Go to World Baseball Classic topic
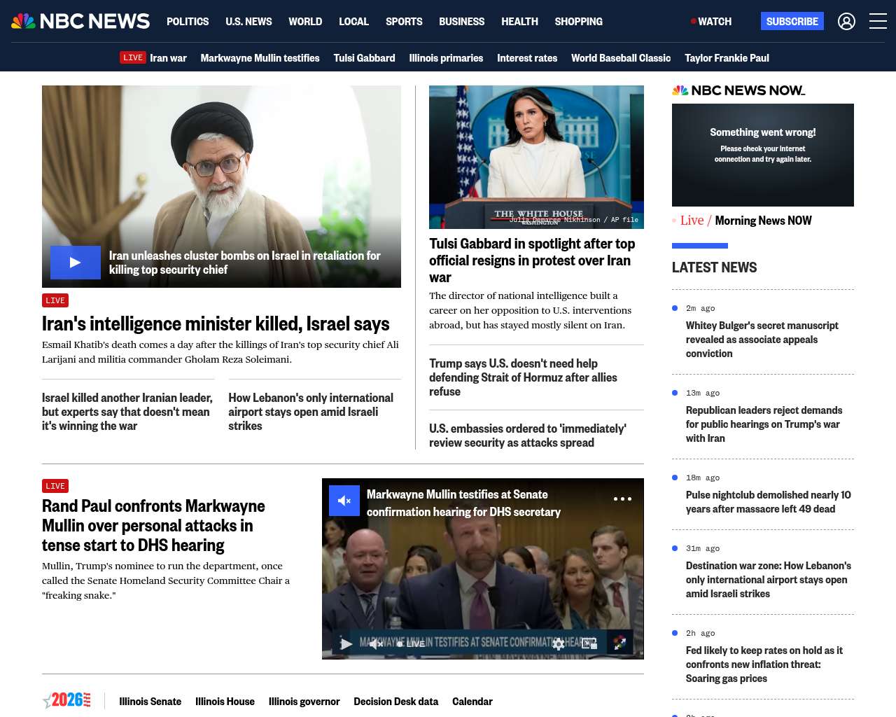 tap(621, 58)
